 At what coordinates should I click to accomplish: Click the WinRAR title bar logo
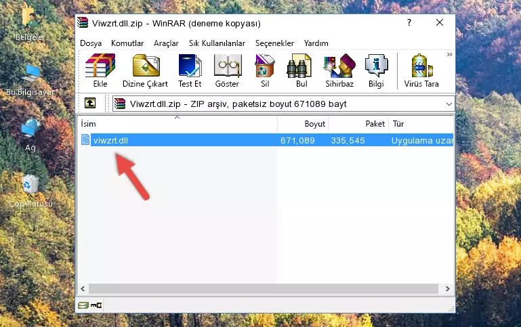pos(83,22)
